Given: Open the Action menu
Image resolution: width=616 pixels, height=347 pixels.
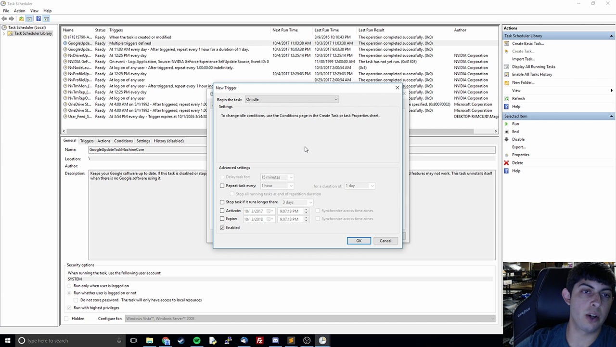Looking at the screenshot, I should [20, 11].
